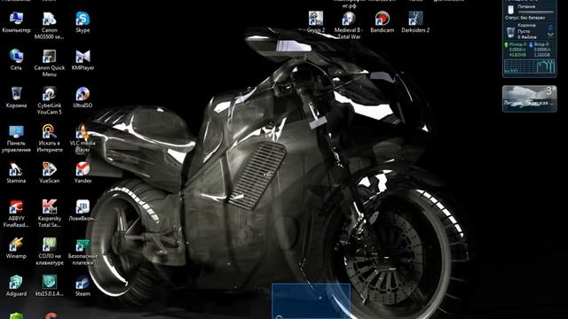The width and height of the screenshot is (568, 319).
Task: Select the Steam shortcut
Action: click(83, 285)
